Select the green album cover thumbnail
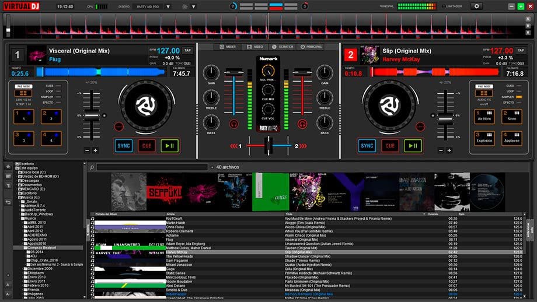The image size is (537, 302). tap(271, 192)
